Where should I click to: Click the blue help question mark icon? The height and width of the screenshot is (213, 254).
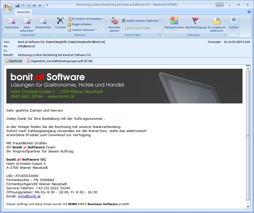pos(249,11)
